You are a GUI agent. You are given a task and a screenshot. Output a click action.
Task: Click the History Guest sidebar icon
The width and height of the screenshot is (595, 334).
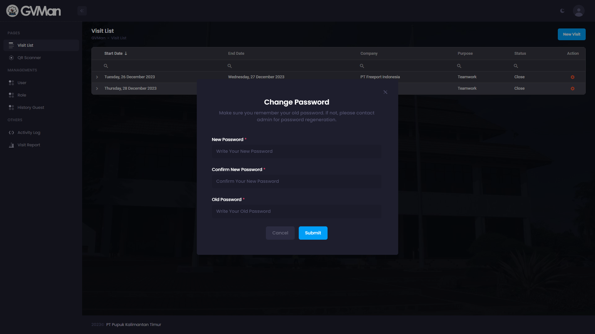11,107
